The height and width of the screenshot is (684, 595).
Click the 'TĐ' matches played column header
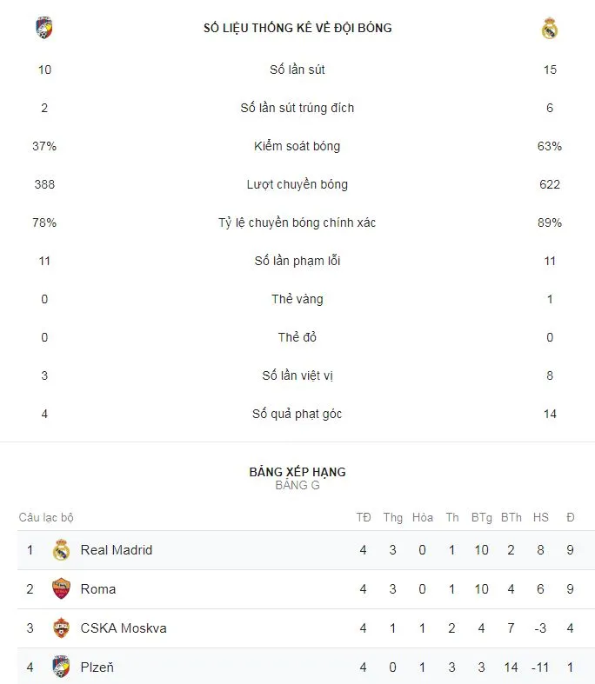coord(364,517)
